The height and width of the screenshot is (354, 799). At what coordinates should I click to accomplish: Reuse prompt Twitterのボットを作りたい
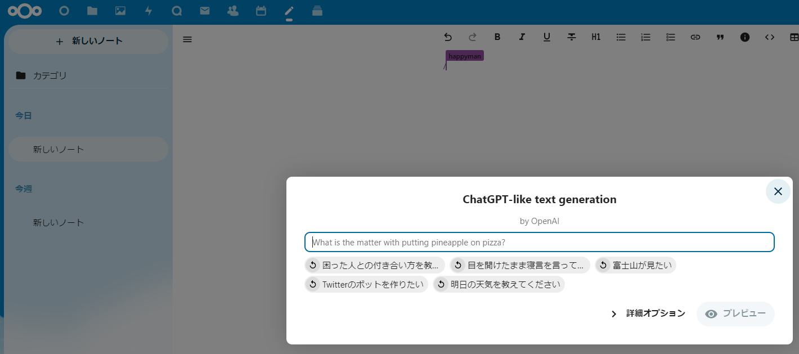pos(366,284)
